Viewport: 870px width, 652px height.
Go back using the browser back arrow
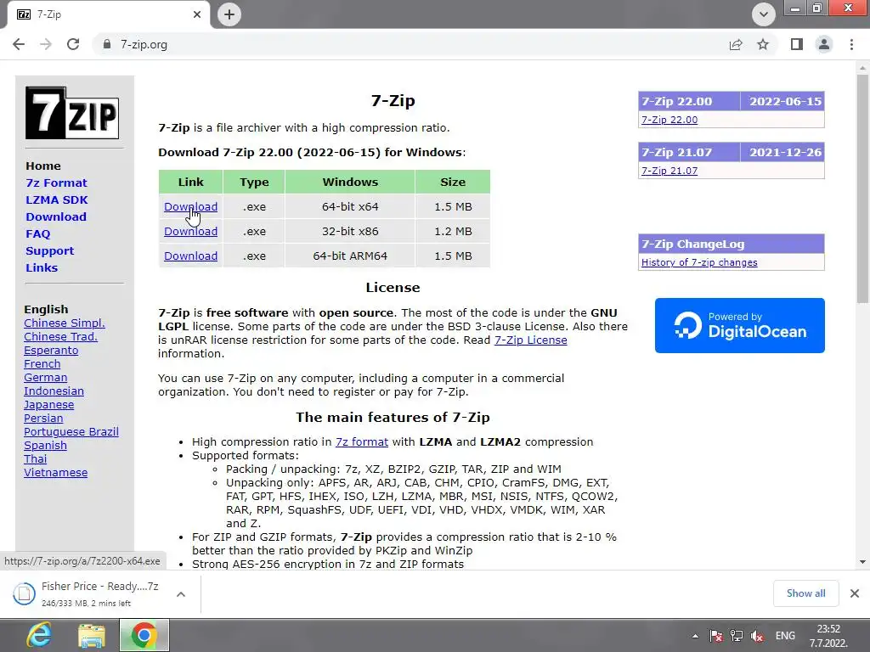(x=19, y=44)
